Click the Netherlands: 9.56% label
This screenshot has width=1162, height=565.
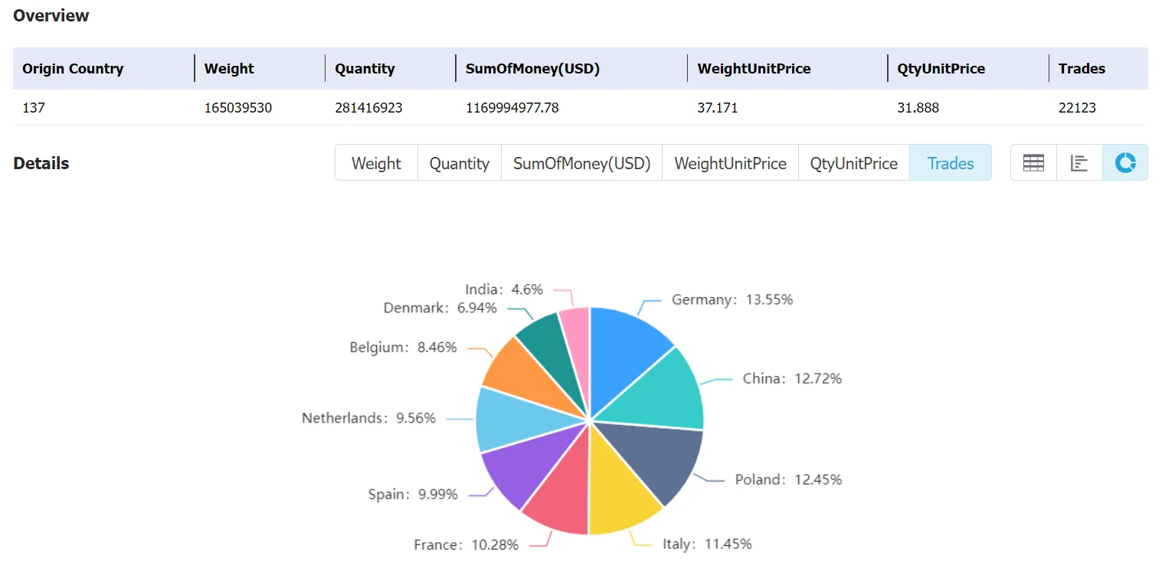(368, 417)
